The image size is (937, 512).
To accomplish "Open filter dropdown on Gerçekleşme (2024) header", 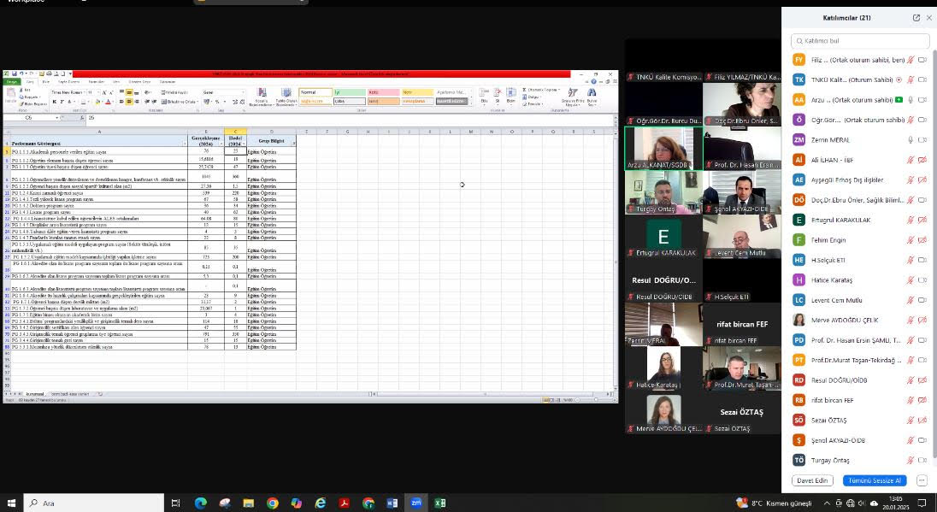I will 221,144.
